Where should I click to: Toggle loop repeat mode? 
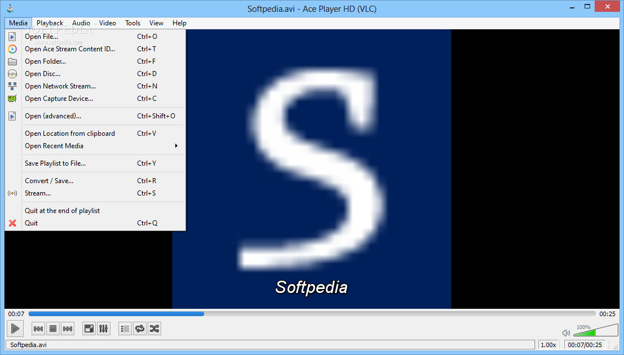[140, 329]
